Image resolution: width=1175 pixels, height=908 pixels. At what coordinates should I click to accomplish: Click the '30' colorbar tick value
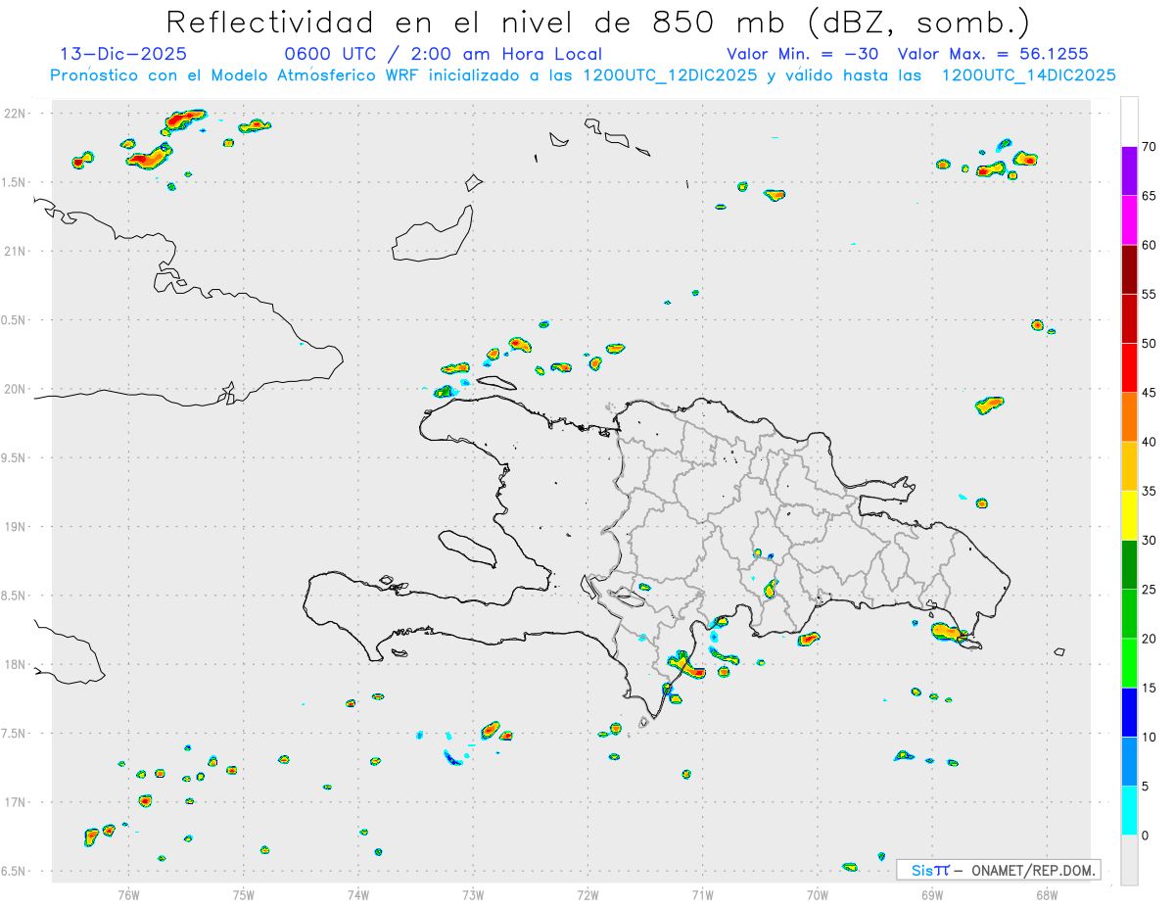click(1149, 540)
